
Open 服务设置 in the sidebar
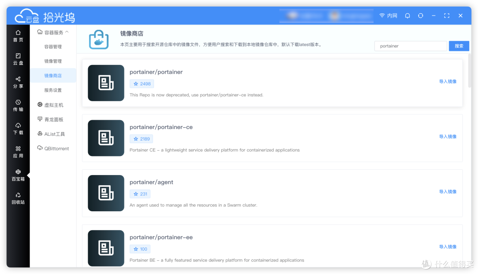53,90
